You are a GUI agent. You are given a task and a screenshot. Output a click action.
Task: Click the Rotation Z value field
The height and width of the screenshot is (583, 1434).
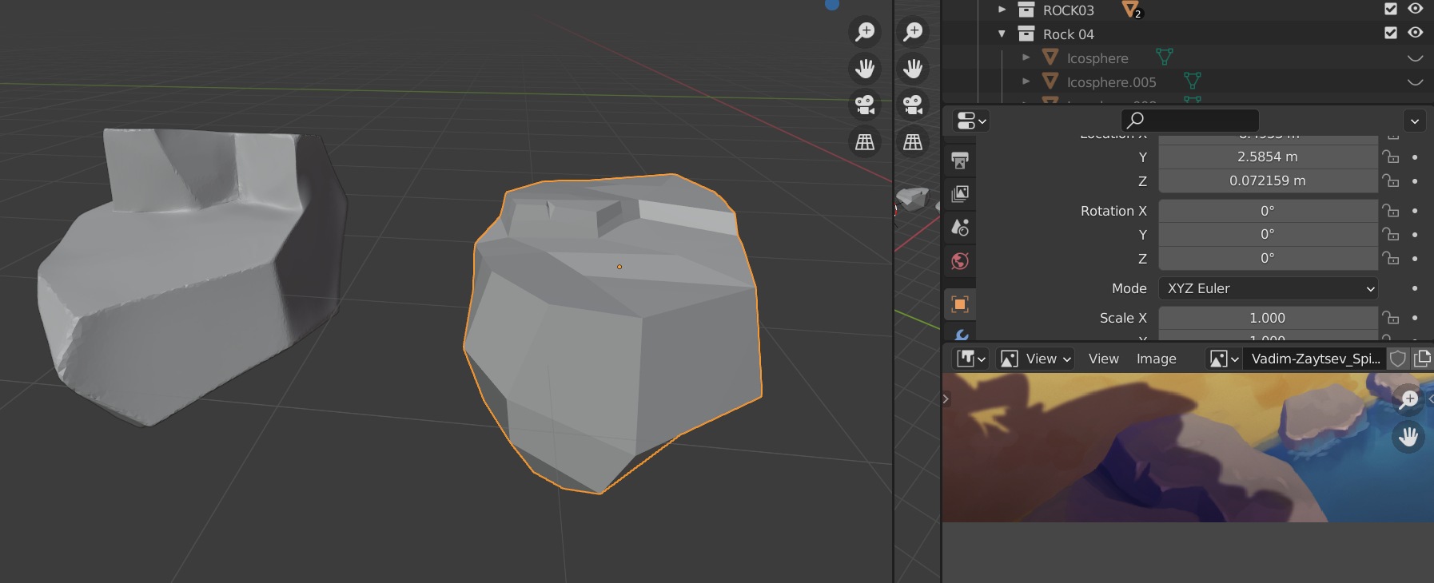(1269, 258)
